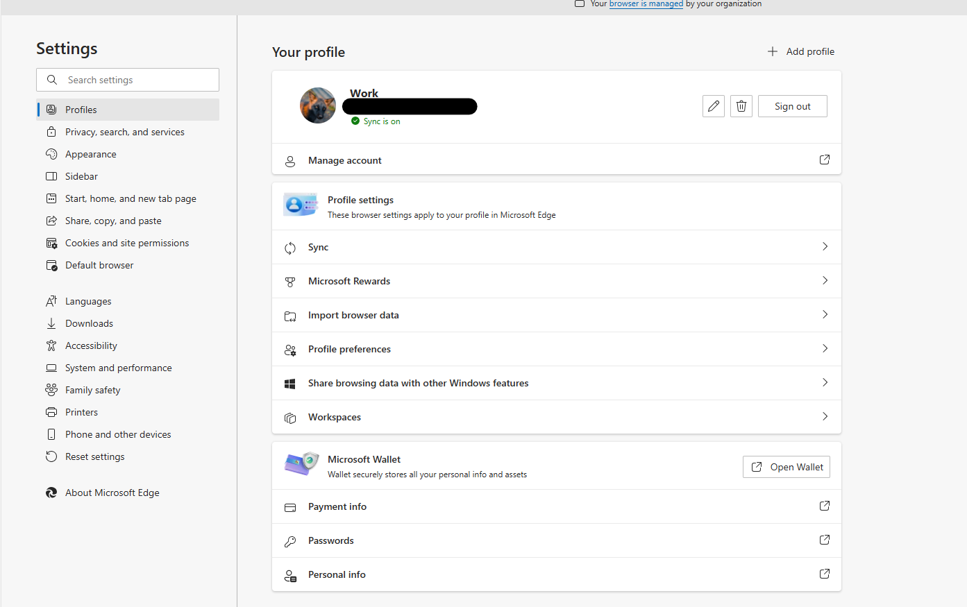
Task: Click the Workspaces row label
Action: pos(335,417)
